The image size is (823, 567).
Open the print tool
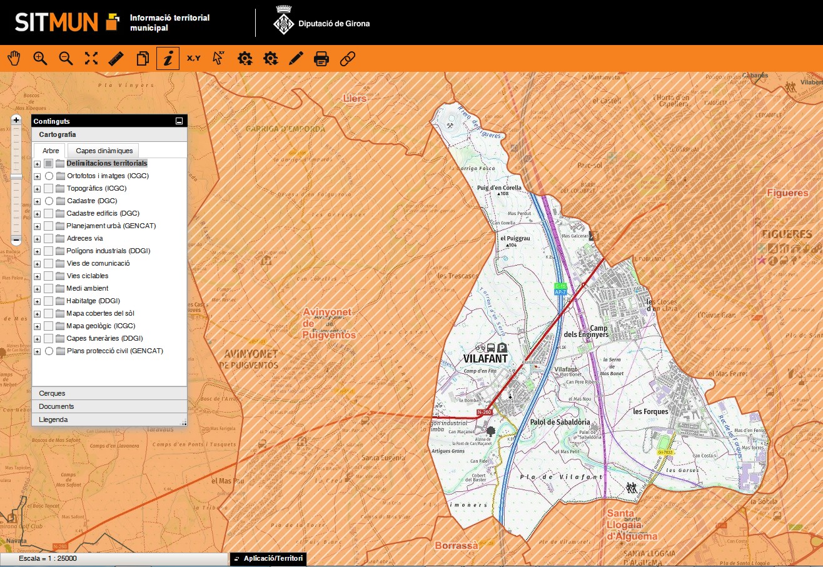coord(321,59)
